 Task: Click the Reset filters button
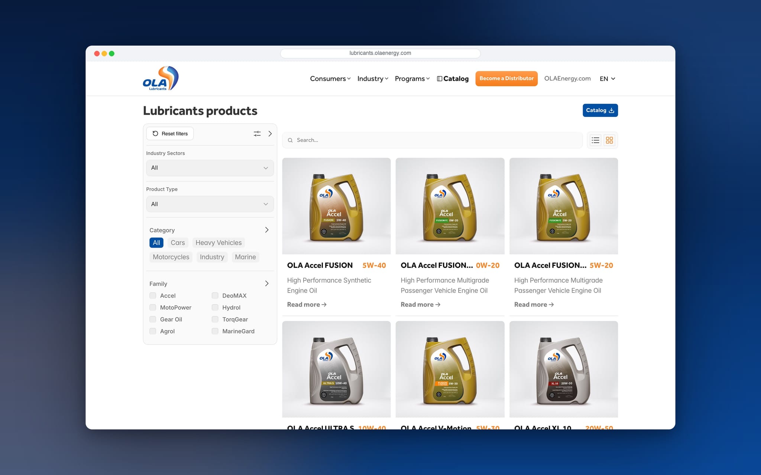(170, 134)
